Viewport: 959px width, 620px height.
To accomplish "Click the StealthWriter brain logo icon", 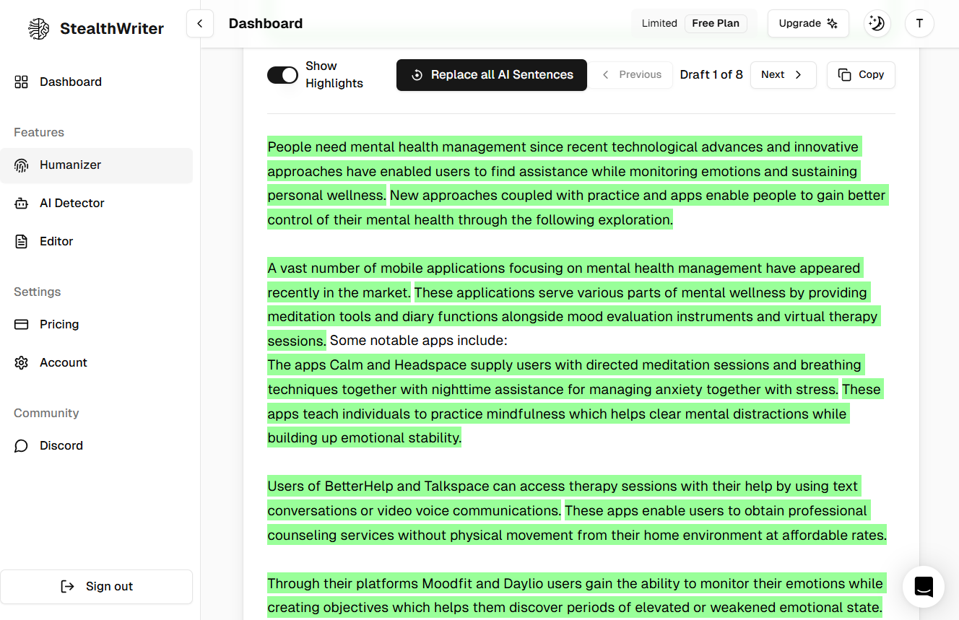I will pyautogui.click(x=38, y=29).
